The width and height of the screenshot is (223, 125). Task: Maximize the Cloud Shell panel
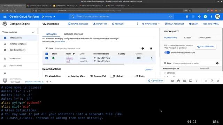206,81
